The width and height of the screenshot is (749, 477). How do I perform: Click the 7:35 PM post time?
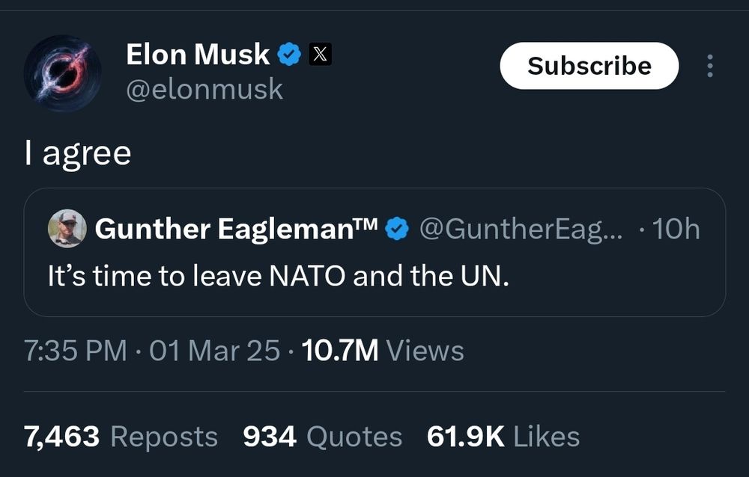[75, 350]
